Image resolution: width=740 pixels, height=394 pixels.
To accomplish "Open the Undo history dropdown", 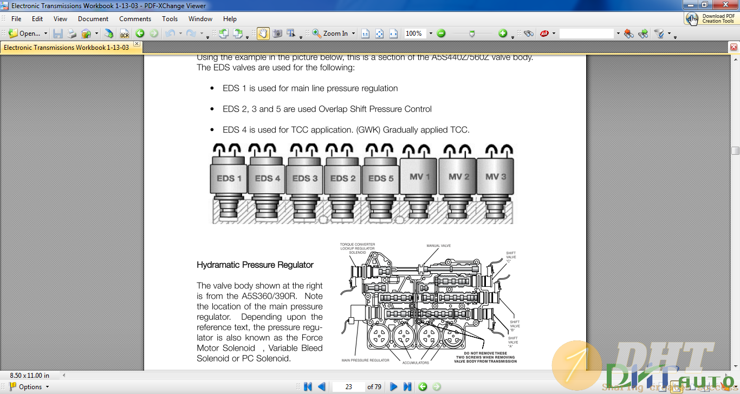I will 179,34.
